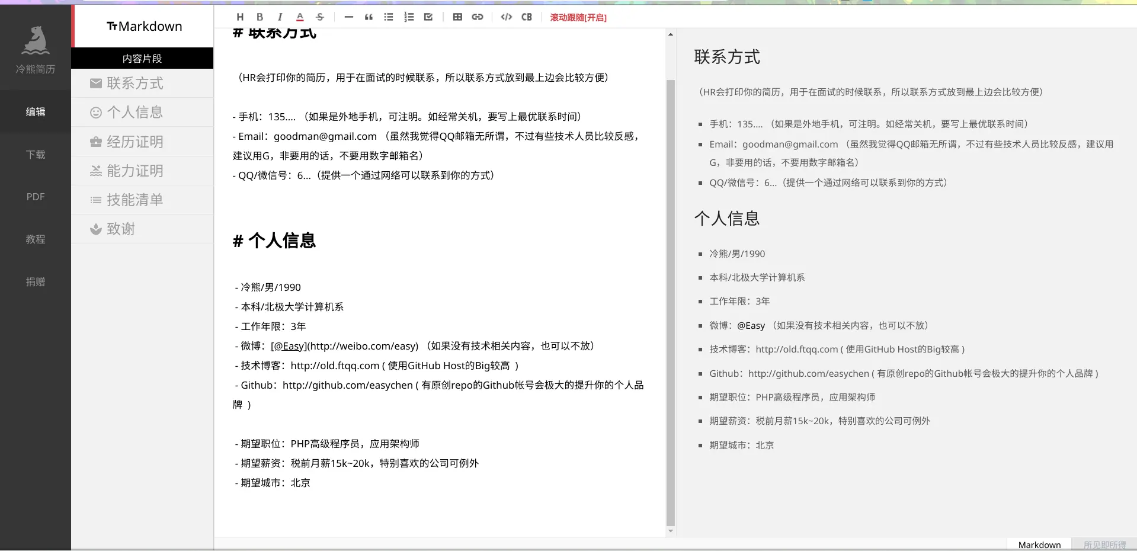Open the 捐赠 section in the sidebar
This screenshot has width=1137, height=551.
[x=36, y=282]
